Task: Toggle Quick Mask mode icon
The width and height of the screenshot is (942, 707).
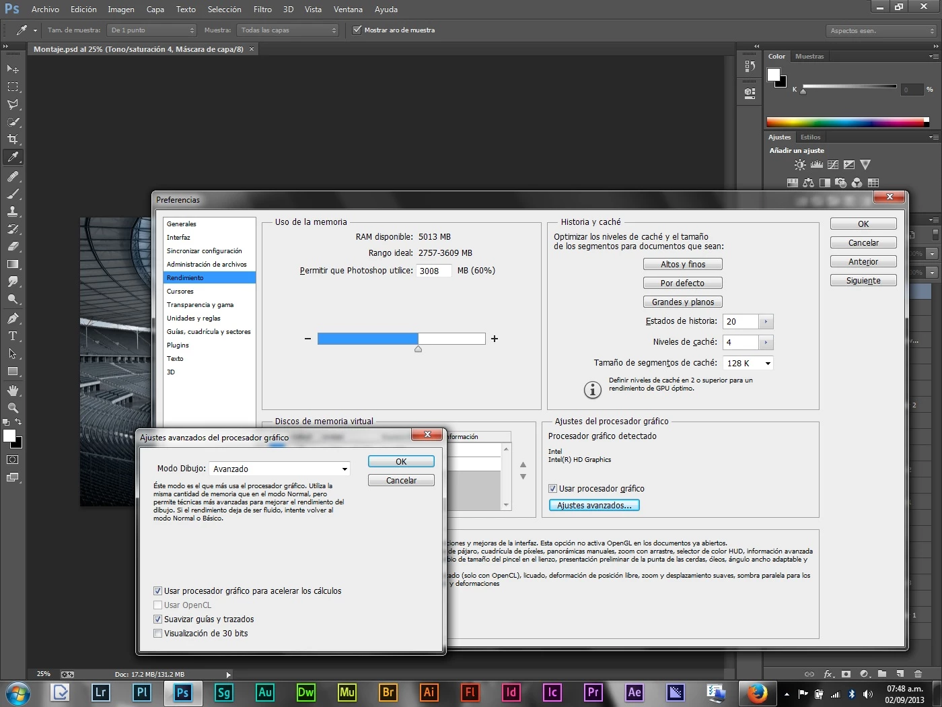Action: (13, 460)
